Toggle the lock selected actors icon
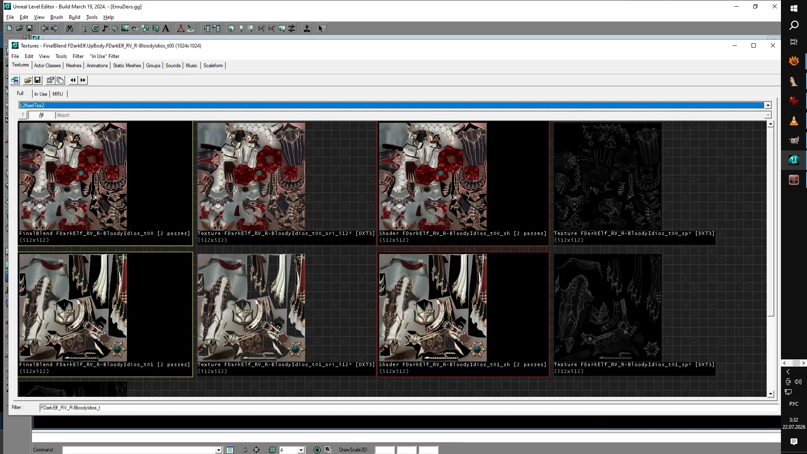The image size is (807, 454). coord(245,450)
